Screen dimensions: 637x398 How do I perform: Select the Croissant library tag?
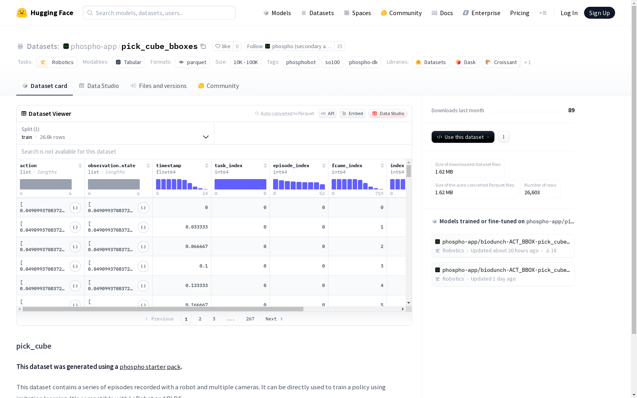point(501,62)
